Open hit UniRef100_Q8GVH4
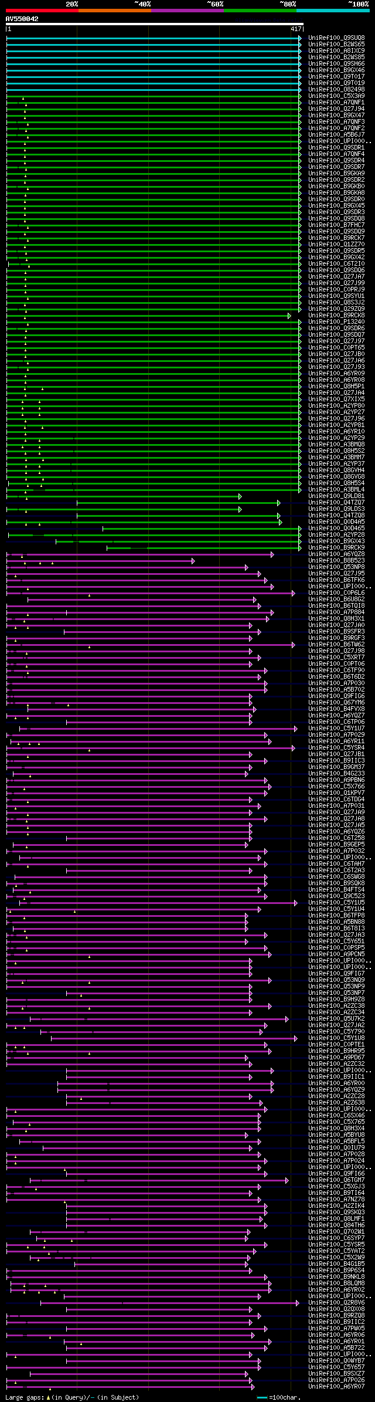This screenshot has width=375, height=1402. click(x=336, y=470)
